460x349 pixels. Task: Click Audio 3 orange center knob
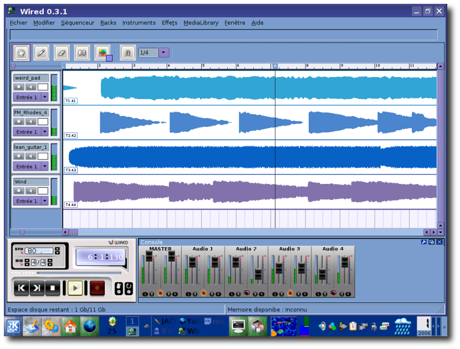point(290,292)
